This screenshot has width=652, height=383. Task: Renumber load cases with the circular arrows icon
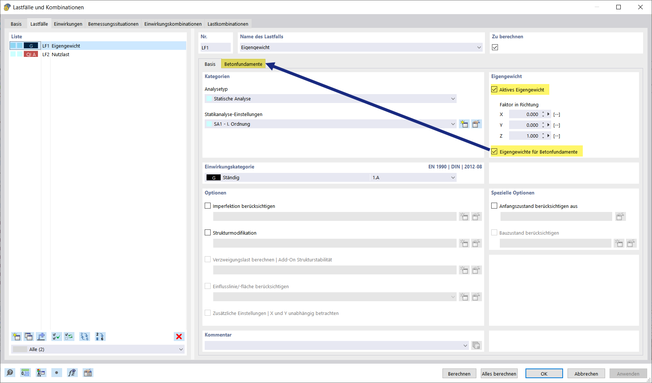pyautogui.click(x=84, y=337)
